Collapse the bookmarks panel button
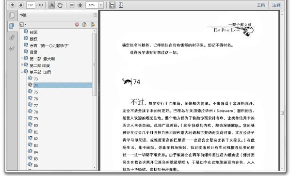291x176 pixels. [95, 15]
